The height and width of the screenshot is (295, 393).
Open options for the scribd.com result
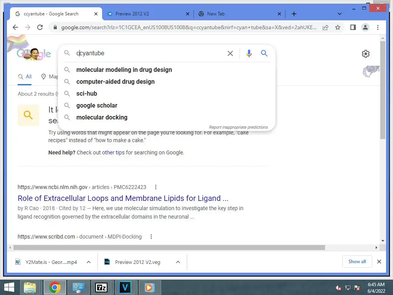coord(151,237)
